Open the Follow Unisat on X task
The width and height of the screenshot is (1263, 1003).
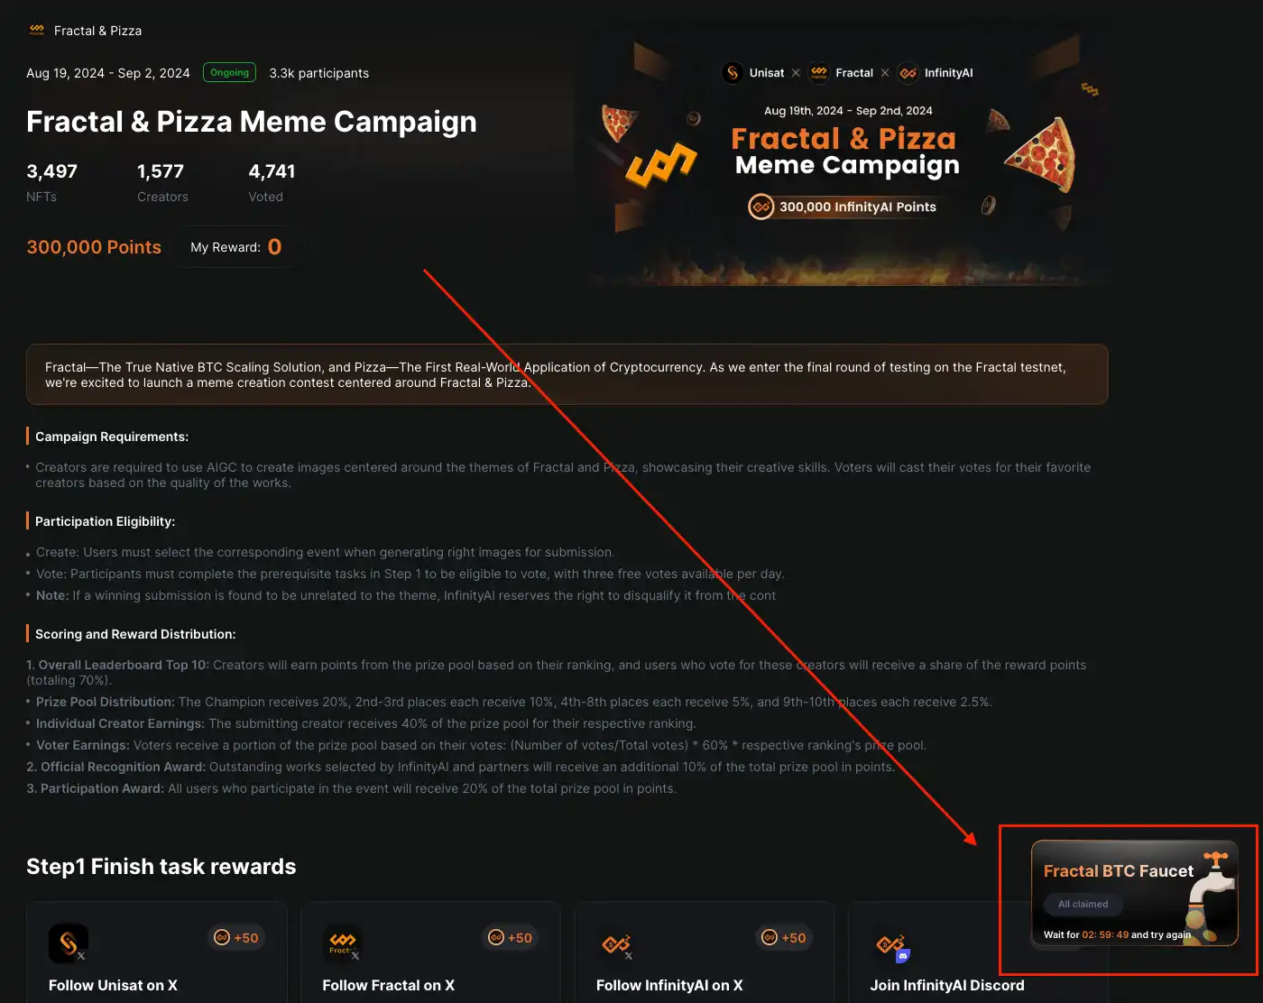point(113,985)
